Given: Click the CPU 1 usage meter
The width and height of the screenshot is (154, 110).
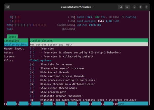Looking at the screenshot, I should 43,21.
